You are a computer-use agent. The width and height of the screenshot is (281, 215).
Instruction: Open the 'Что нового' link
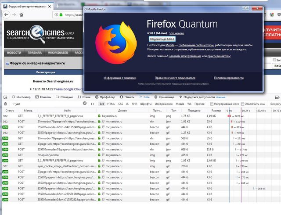[178, 33]
